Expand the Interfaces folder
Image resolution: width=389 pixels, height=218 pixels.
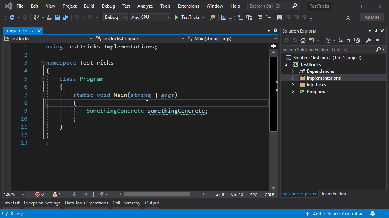coord(293,84)
